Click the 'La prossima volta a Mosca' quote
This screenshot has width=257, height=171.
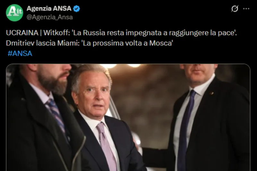click(127, 43)
